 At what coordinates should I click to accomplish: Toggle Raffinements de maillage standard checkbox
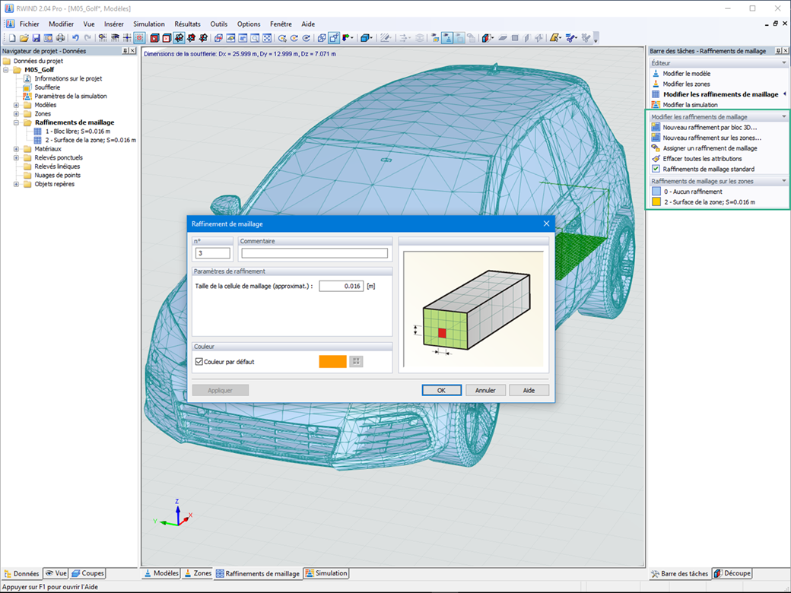pos(656,169)
